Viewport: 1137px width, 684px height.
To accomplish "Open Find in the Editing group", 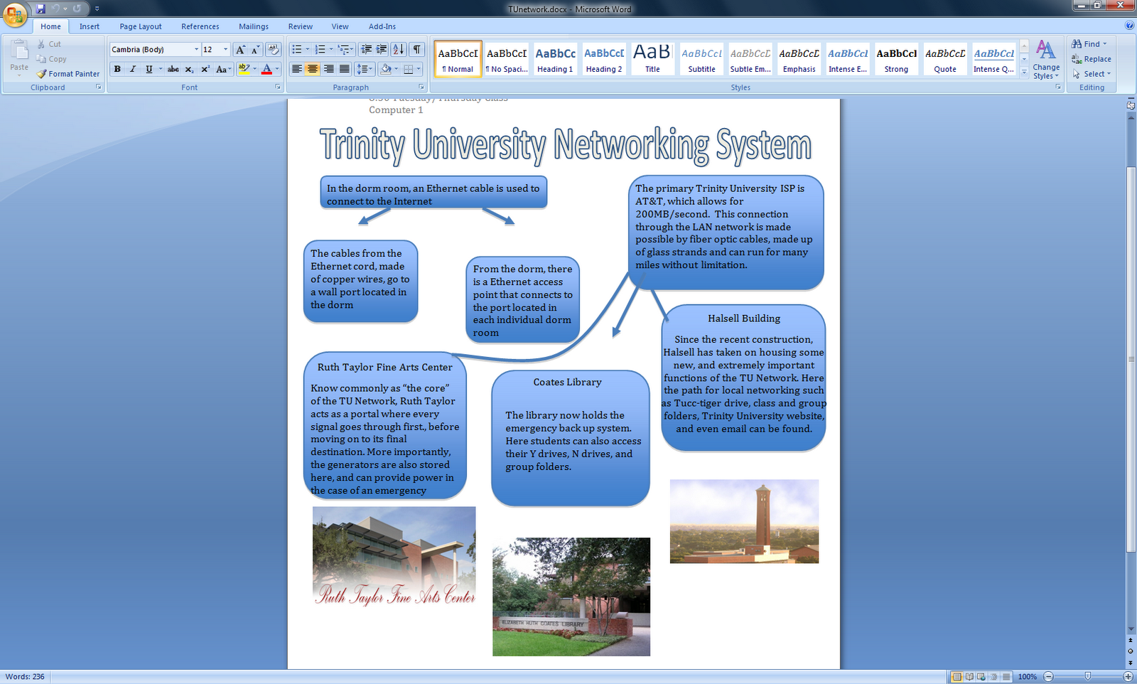I will click(x=1089, y=44).
